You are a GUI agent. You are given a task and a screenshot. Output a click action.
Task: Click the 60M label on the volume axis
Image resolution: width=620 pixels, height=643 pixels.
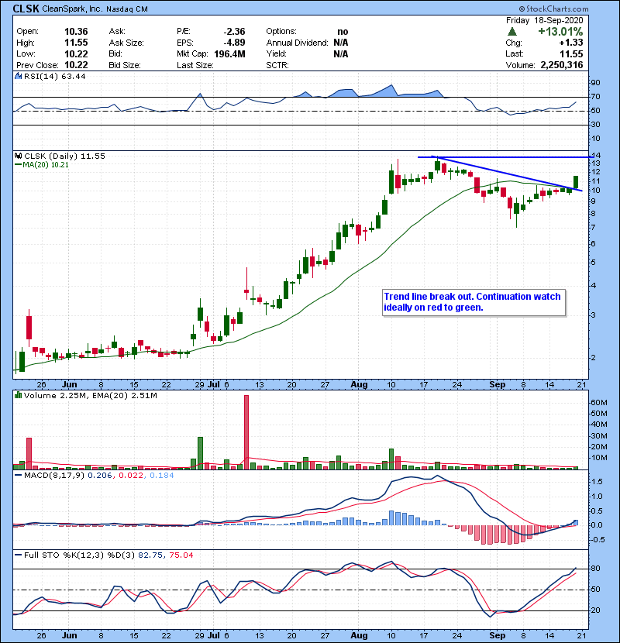click(598, 403)
